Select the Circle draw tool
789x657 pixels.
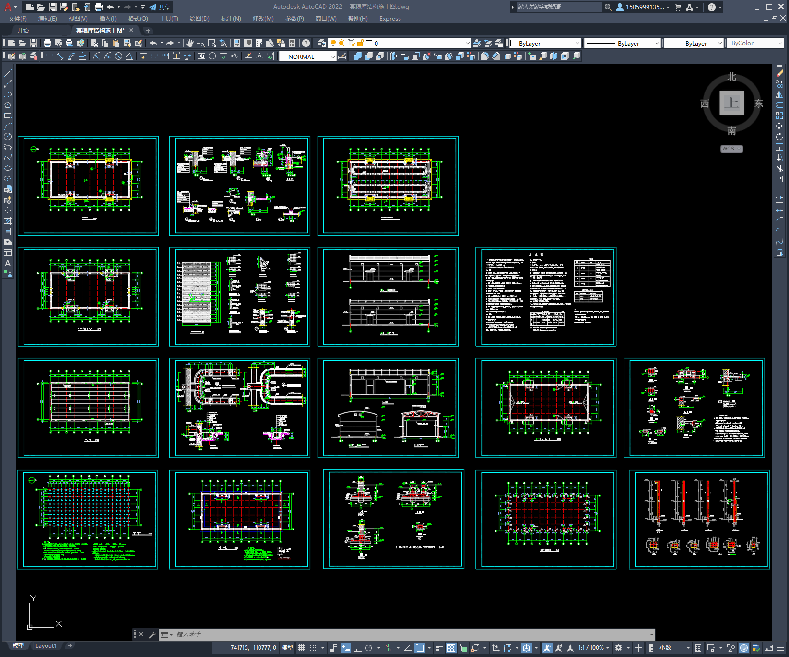(x=8, y=137)
